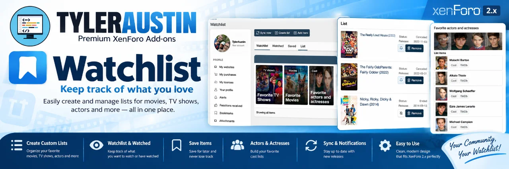Image resolution: width=509 pixels, height=169 pixels.
Task: Click the bookmark icon beside Save Items
Action: pyautogui.click(x=177, y=145)
